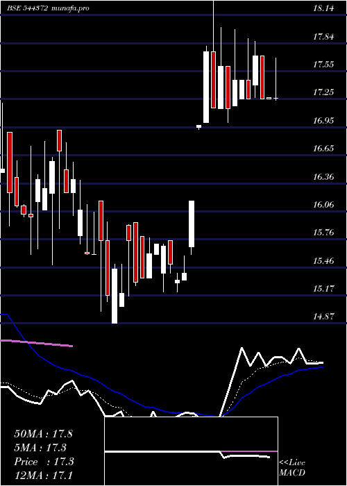This screenshot has width=347, height=486.
Task: Click the '50MA : 17.8' readout
Action: click(43, 434)
